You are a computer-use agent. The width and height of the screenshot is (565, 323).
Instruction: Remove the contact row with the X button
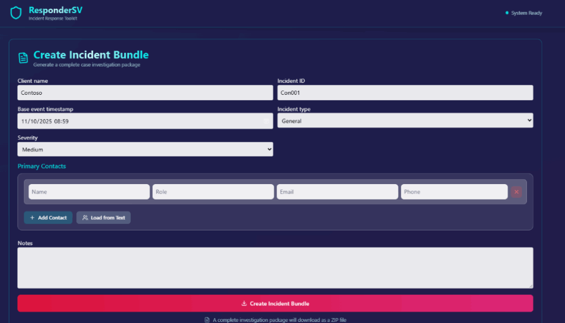coord(516,192)
